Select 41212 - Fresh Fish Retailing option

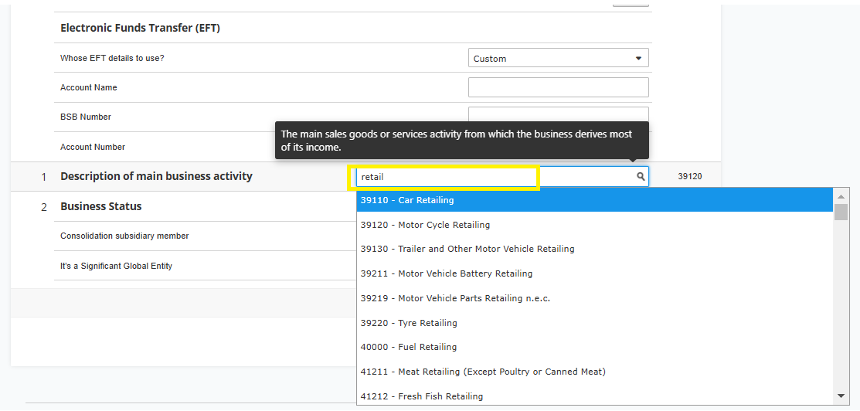pos(421,396)
